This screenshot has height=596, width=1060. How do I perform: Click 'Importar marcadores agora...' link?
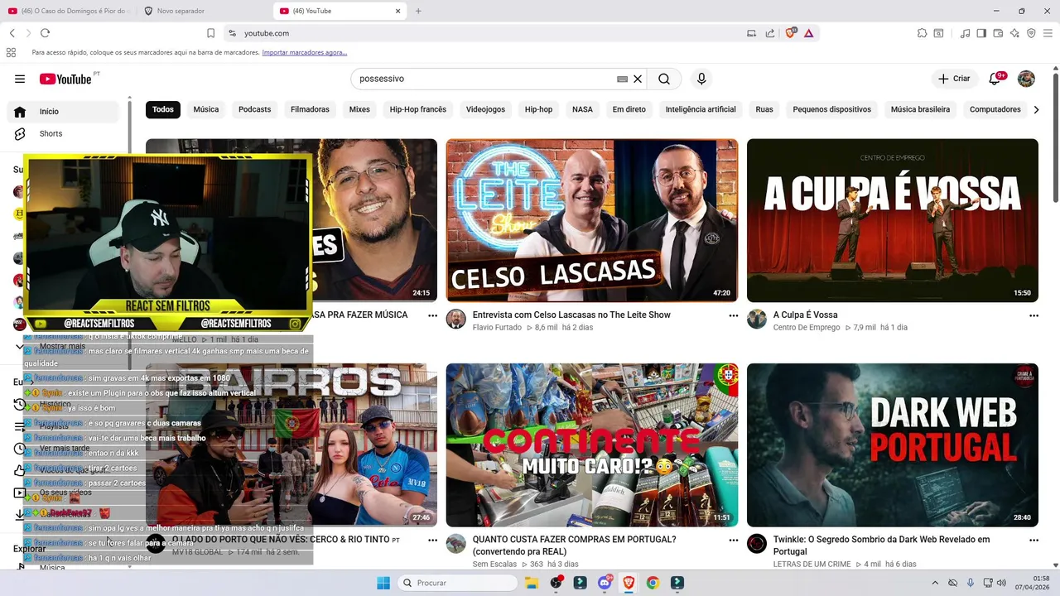pyautogui.click(x=305, y=52)
